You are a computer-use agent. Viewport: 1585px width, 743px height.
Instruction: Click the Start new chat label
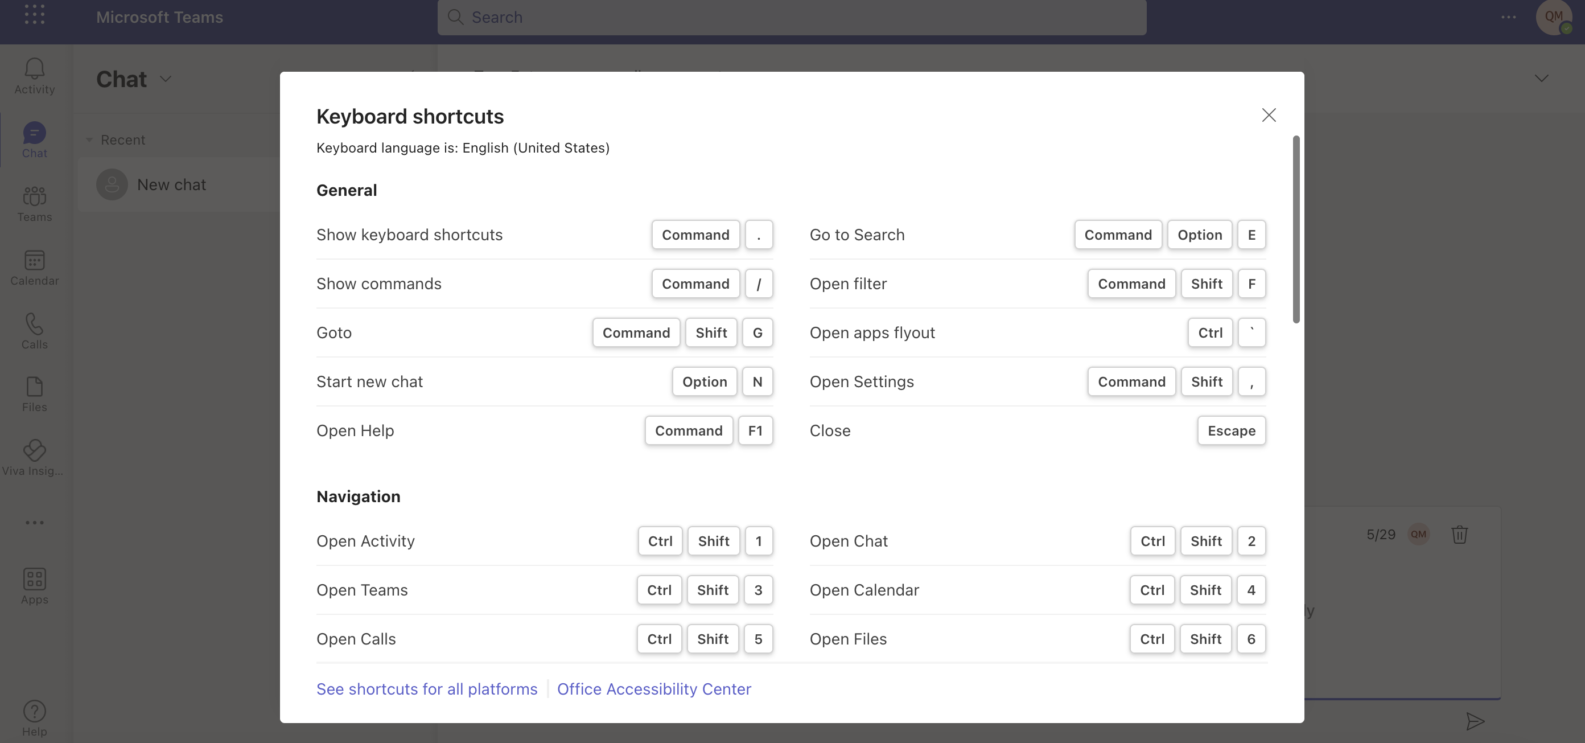pos(370,381)
